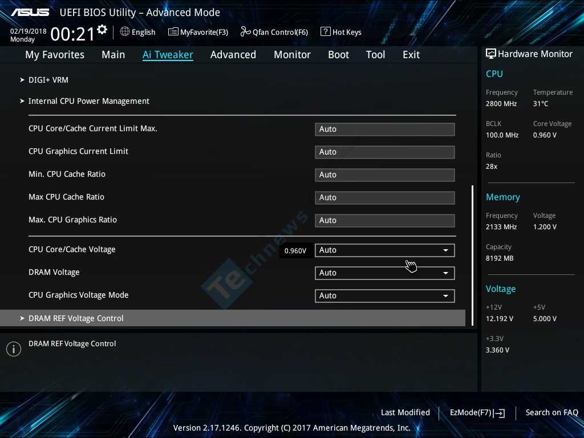
Task: Switch to EzMode(F7)
Action: 477,413
